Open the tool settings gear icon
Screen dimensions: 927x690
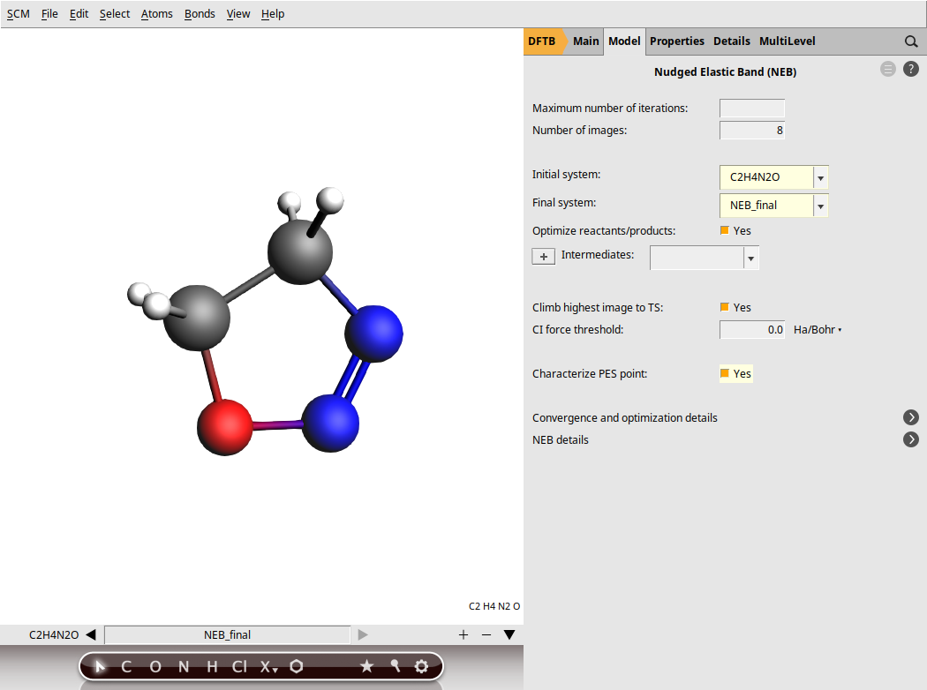[x=421, y=666]
